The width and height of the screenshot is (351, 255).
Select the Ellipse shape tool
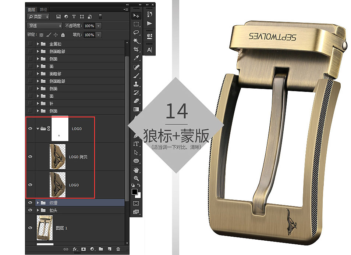pyautogui.click(x=136, y=161)
